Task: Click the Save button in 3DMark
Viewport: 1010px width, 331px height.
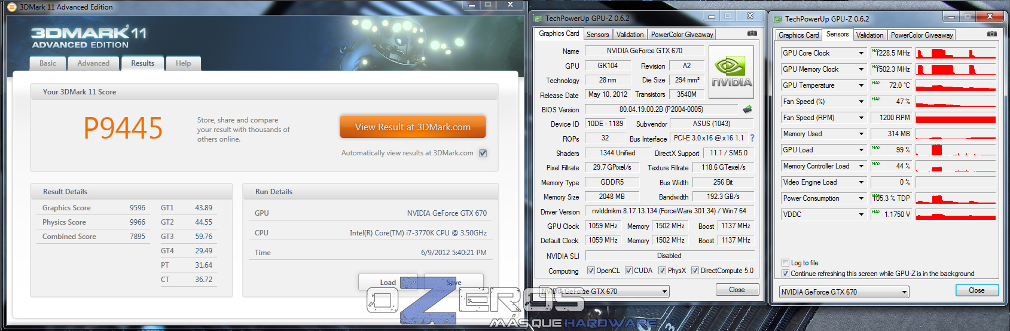Action: [x=453, y=282]
